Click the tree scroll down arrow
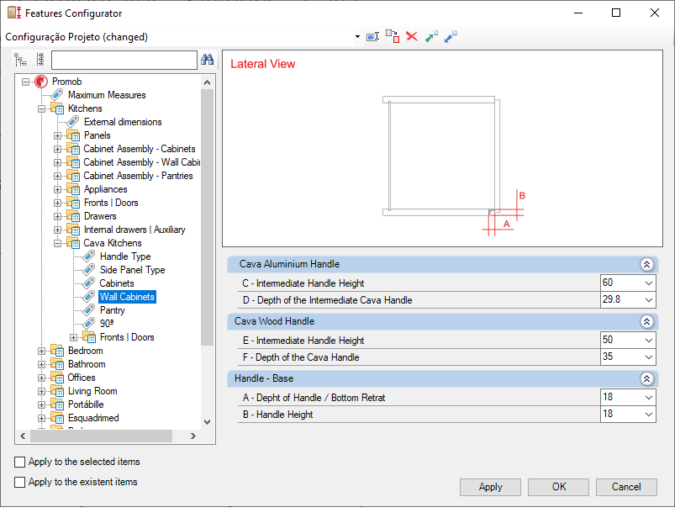The height and width of the screenshot is (518, 680). (x=208, y=421)
